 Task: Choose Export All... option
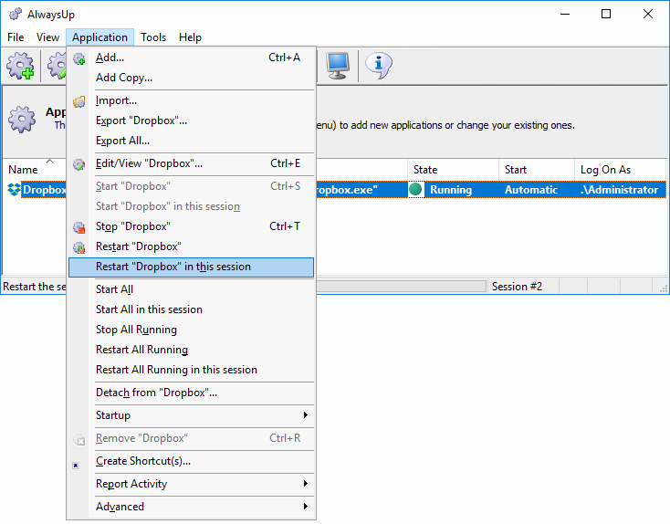[192, 141]
